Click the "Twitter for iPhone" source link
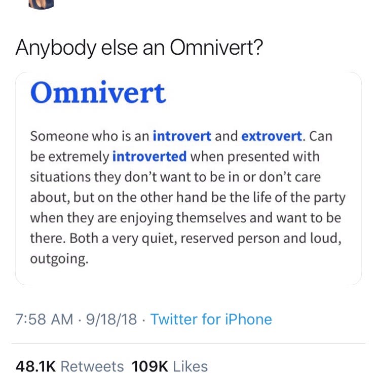Image resolution: width=378 pixels, height=383 pixels. tap(211, 319)
